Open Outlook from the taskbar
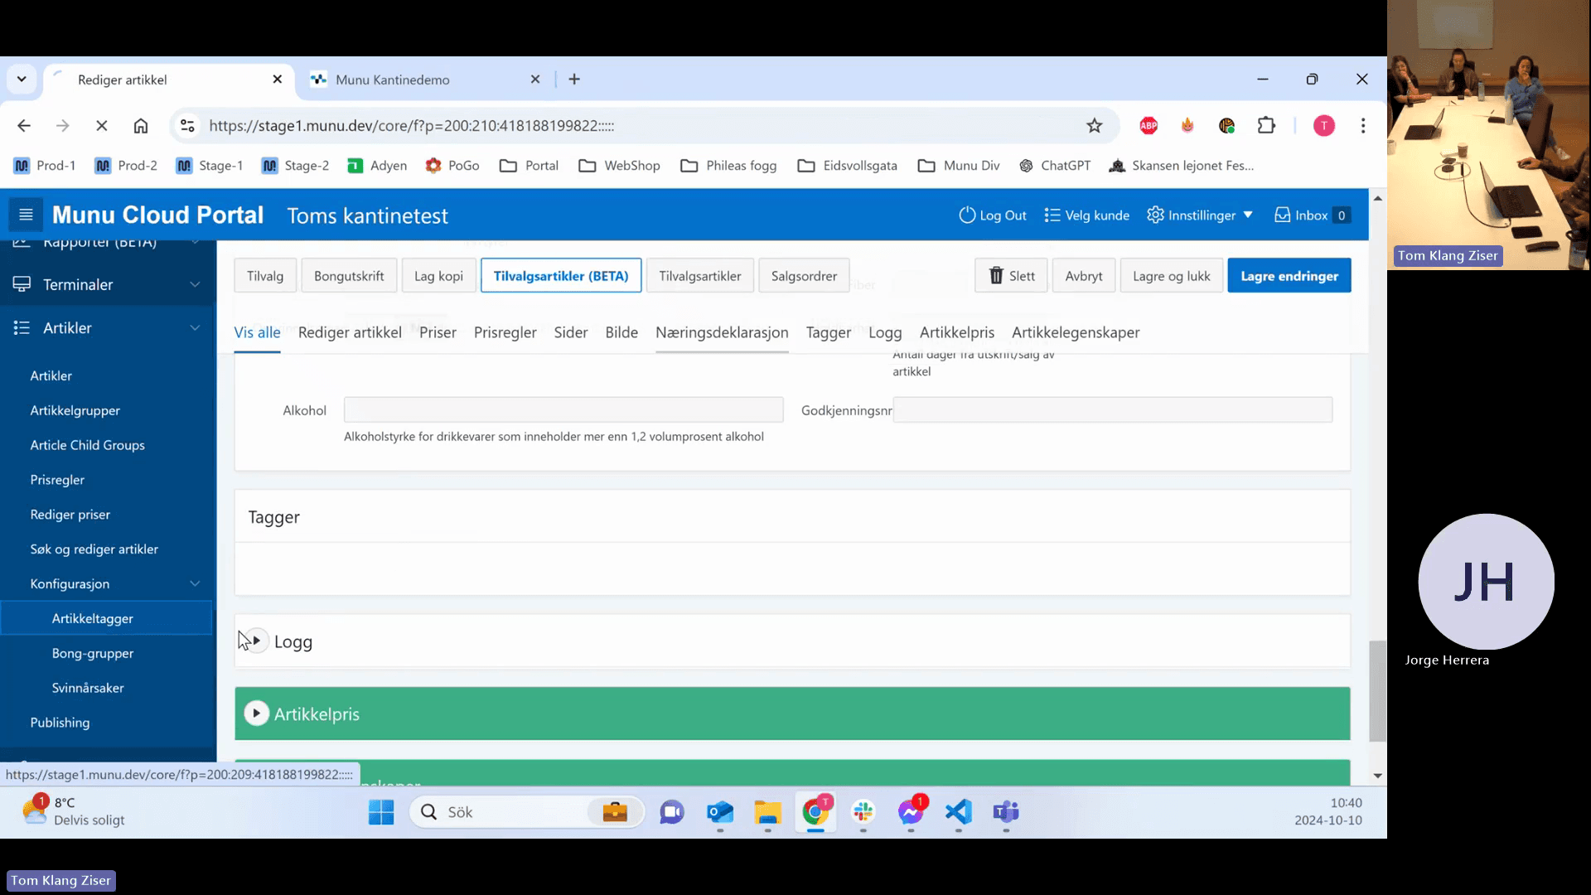This screenshot has height=895, width=1591. 720,812
